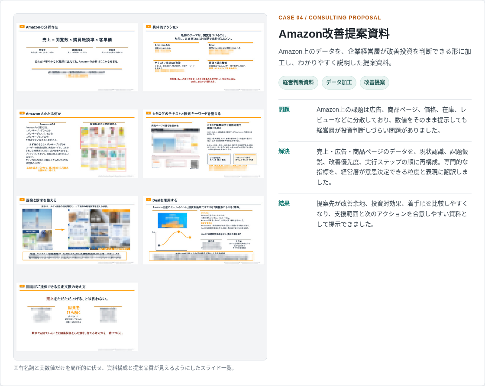The width and height of the screenshot is (485, 386).
Task: Click the caption starting 固有名詞と実数値だけを
Action: (x=125, y=368)
